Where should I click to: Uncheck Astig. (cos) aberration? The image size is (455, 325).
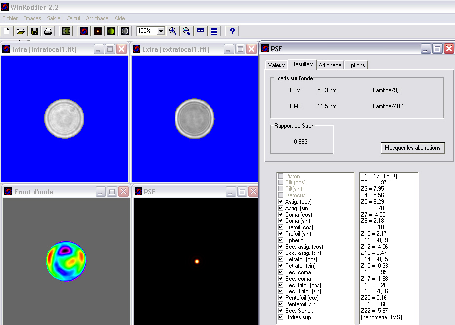point(280,201)
